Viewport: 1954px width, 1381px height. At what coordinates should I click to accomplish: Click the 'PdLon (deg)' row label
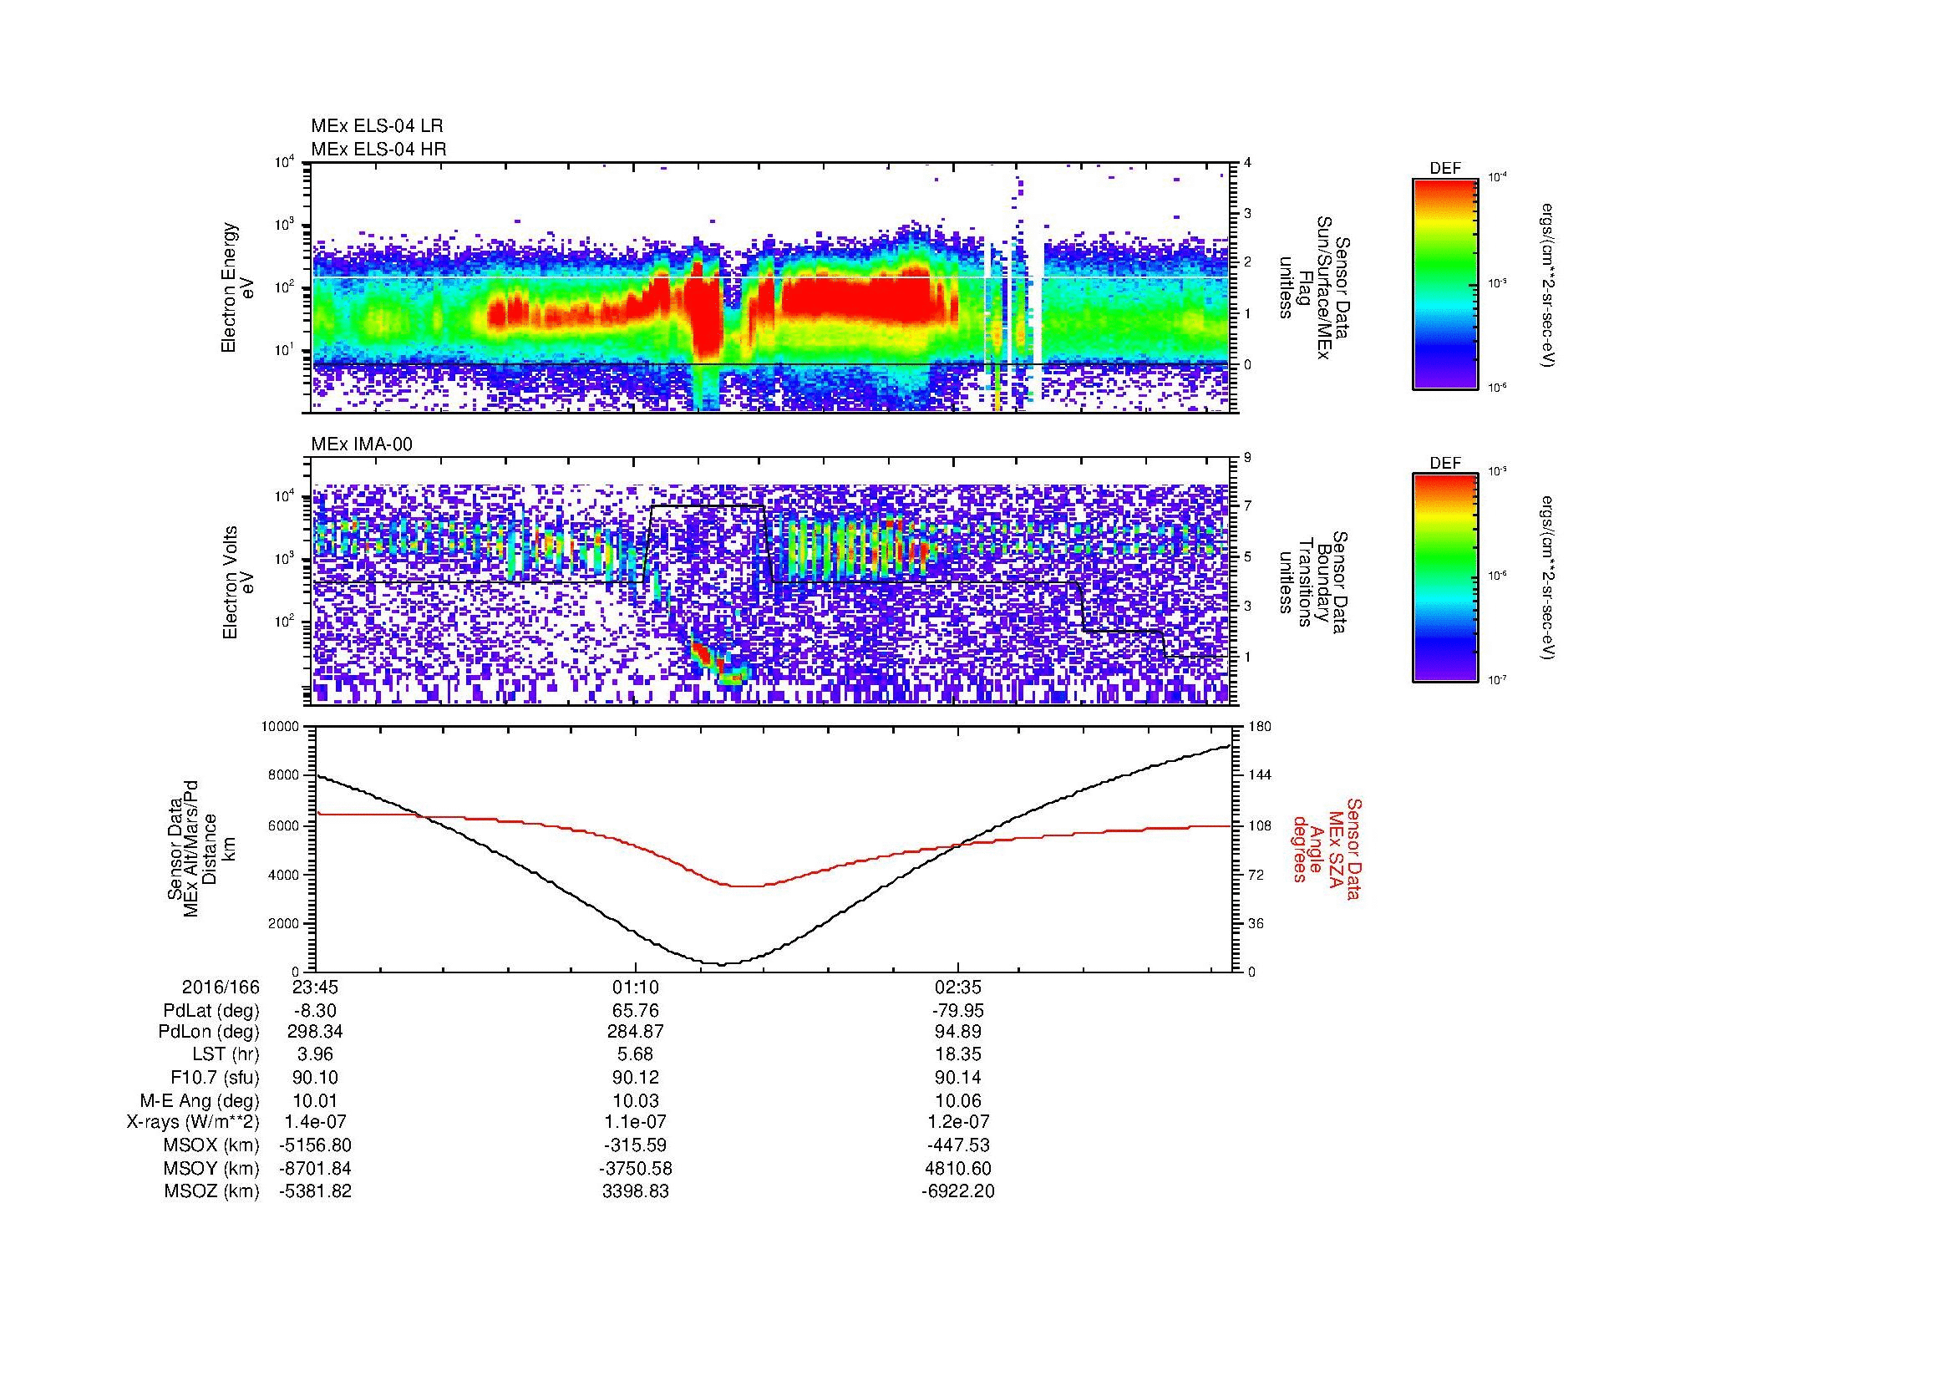211,1031
